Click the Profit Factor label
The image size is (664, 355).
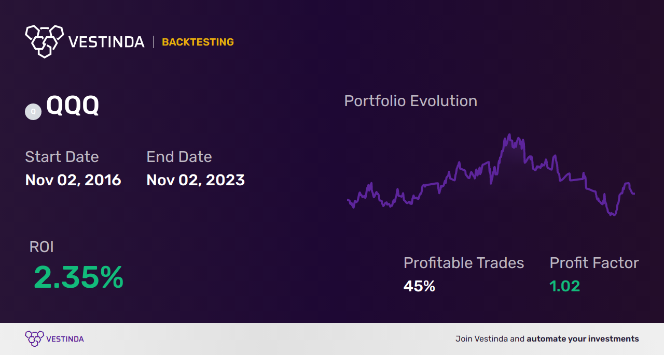[x=594, y=263]
